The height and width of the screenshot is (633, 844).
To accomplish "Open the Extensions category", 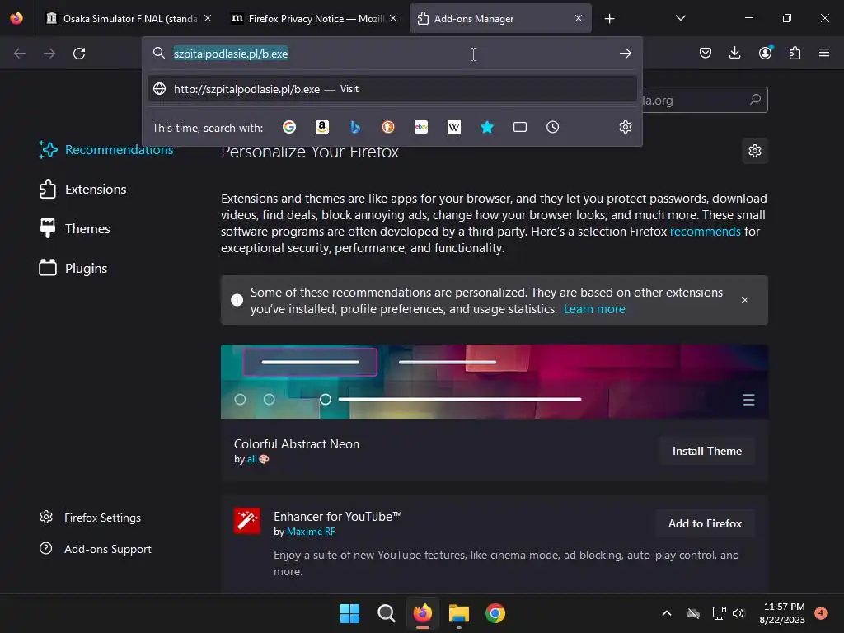I will [x=83, y=190].
